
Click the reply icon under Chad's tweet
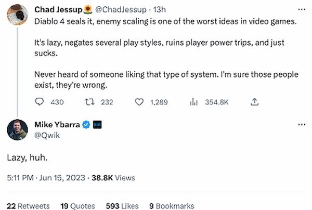(39, 102)
